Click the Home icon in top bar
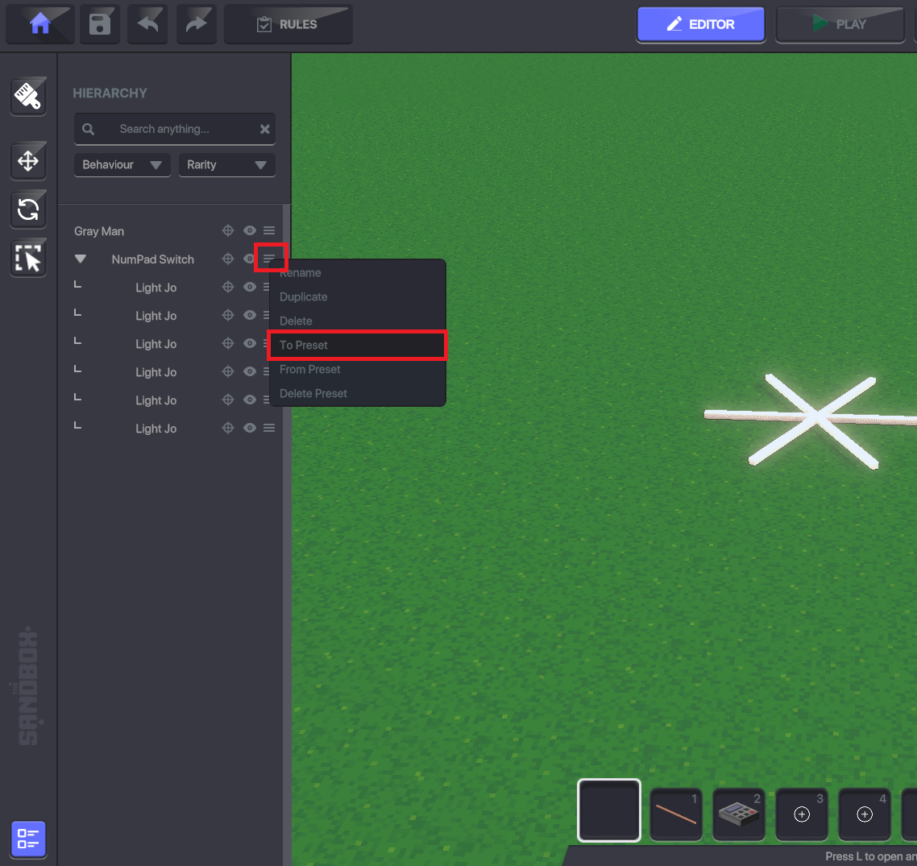 pos(40,24)
